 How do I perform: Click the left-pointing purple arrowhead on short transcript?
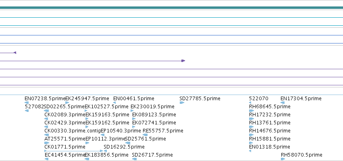coord(15,53)
